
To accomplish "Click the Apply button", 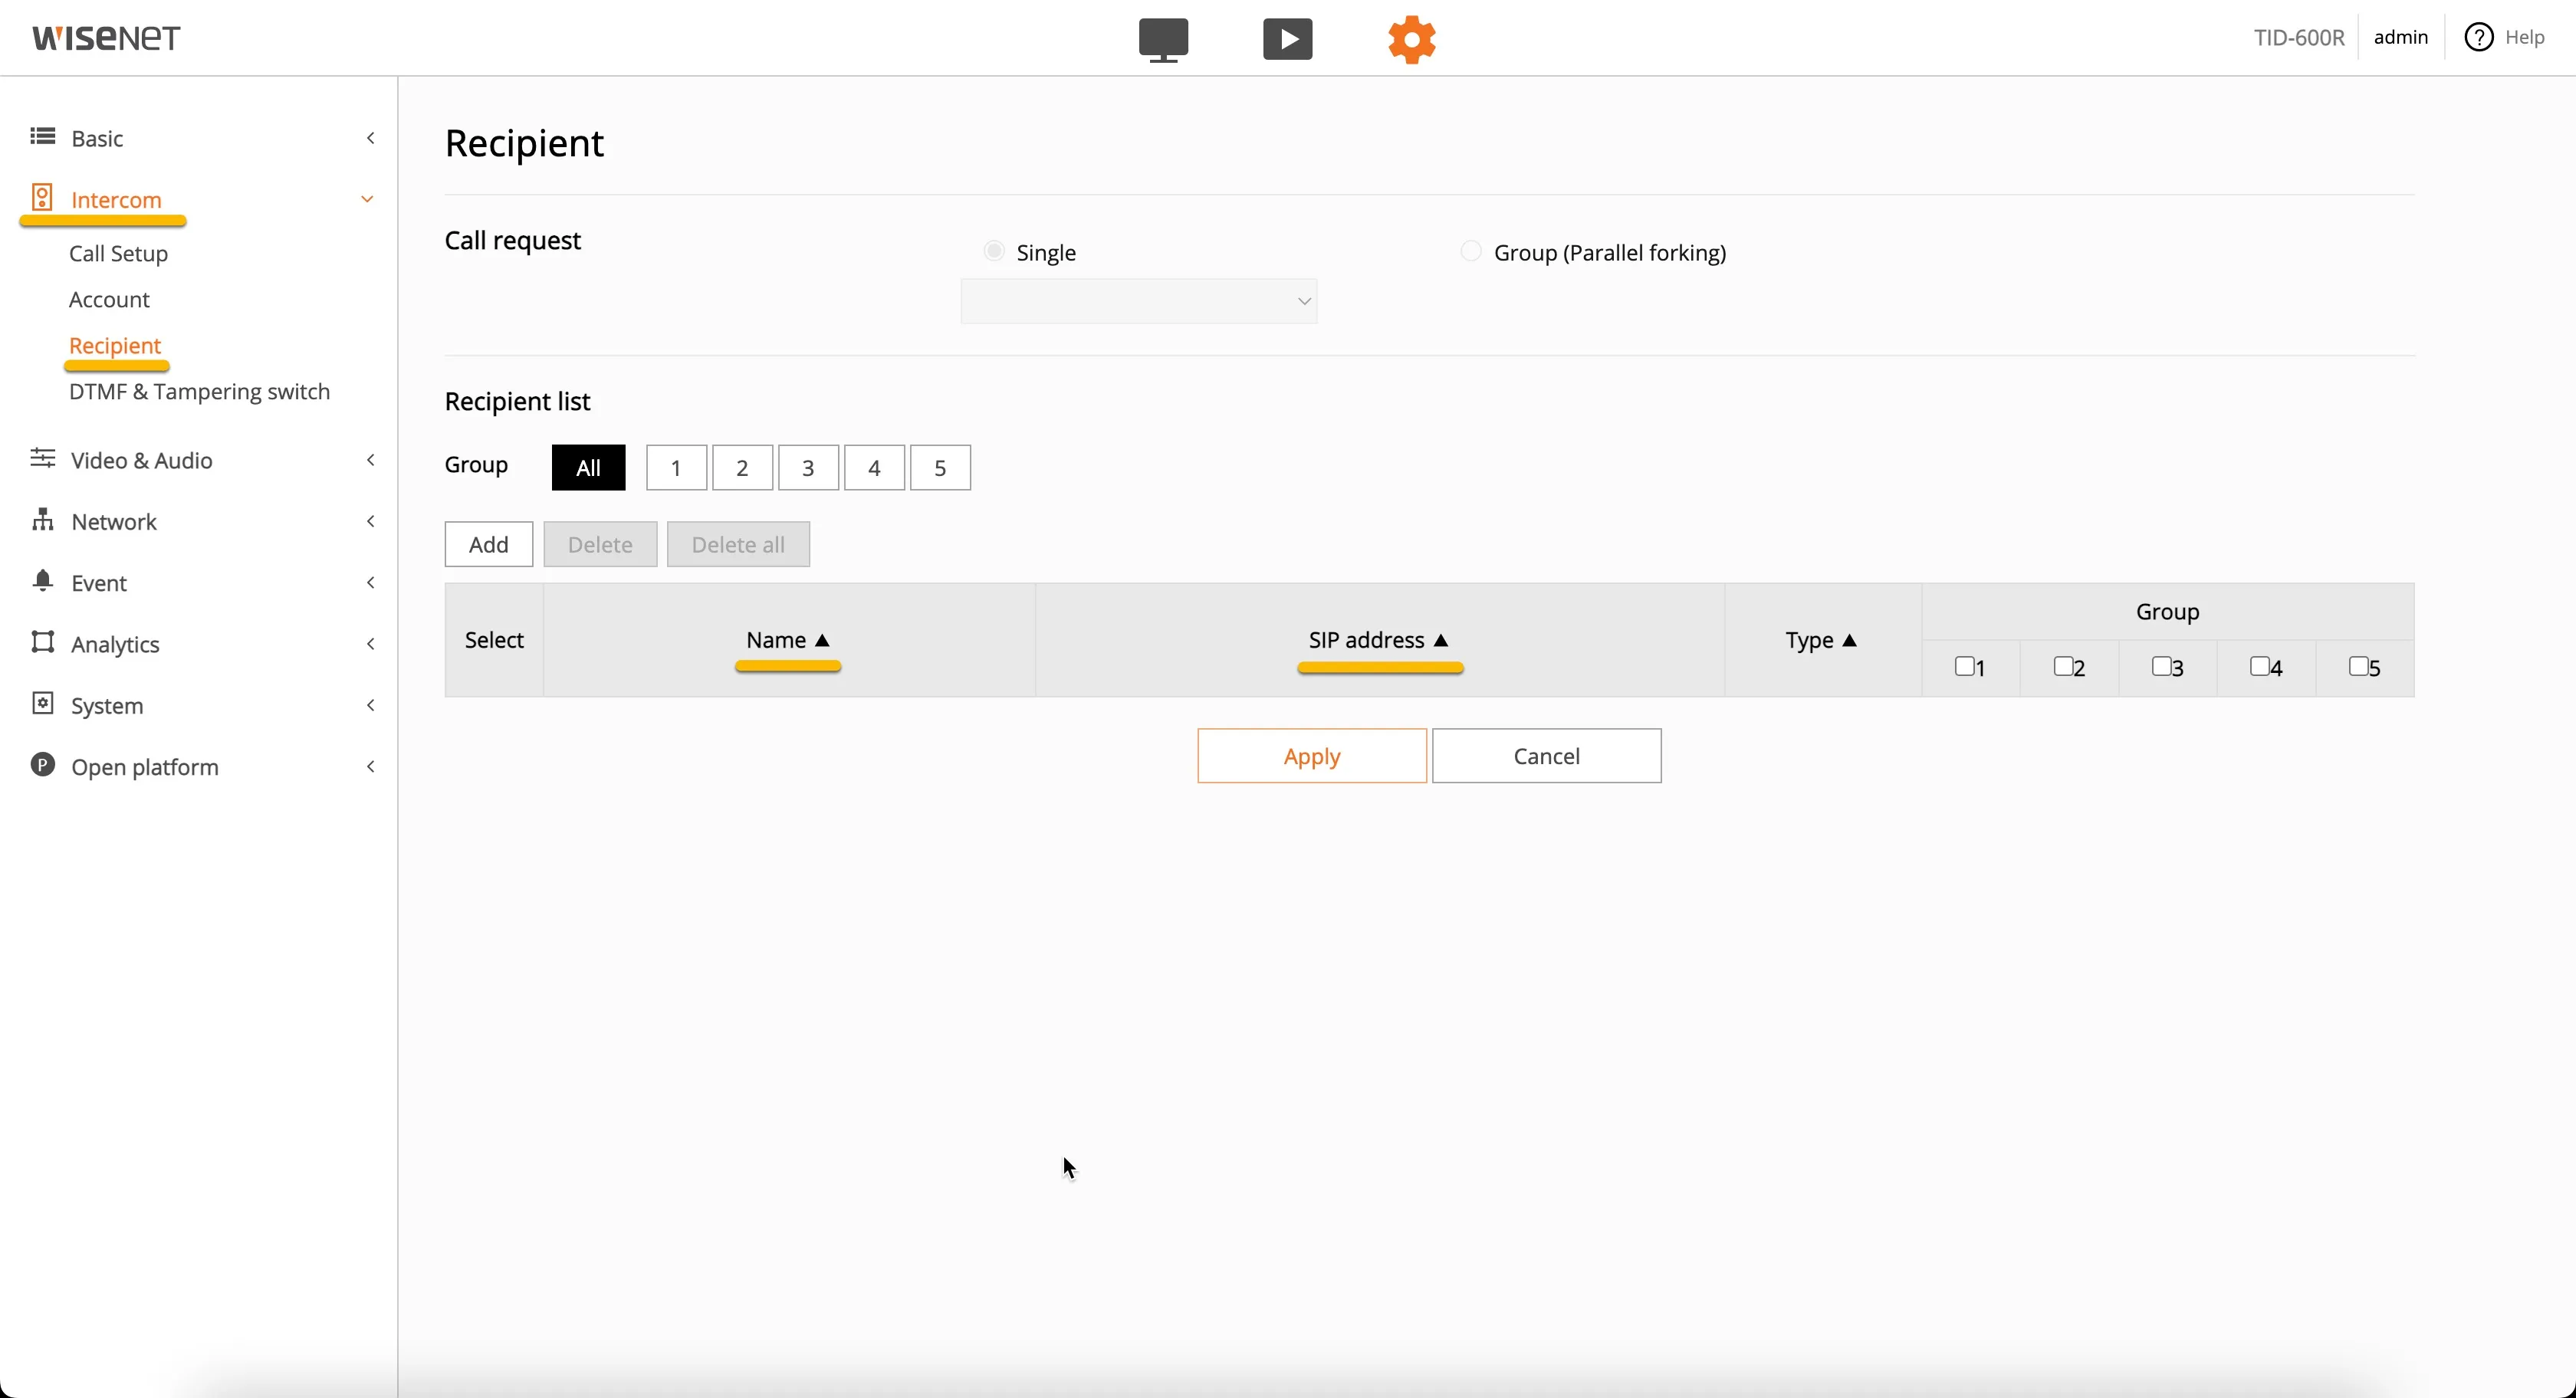I will 1312,756.
